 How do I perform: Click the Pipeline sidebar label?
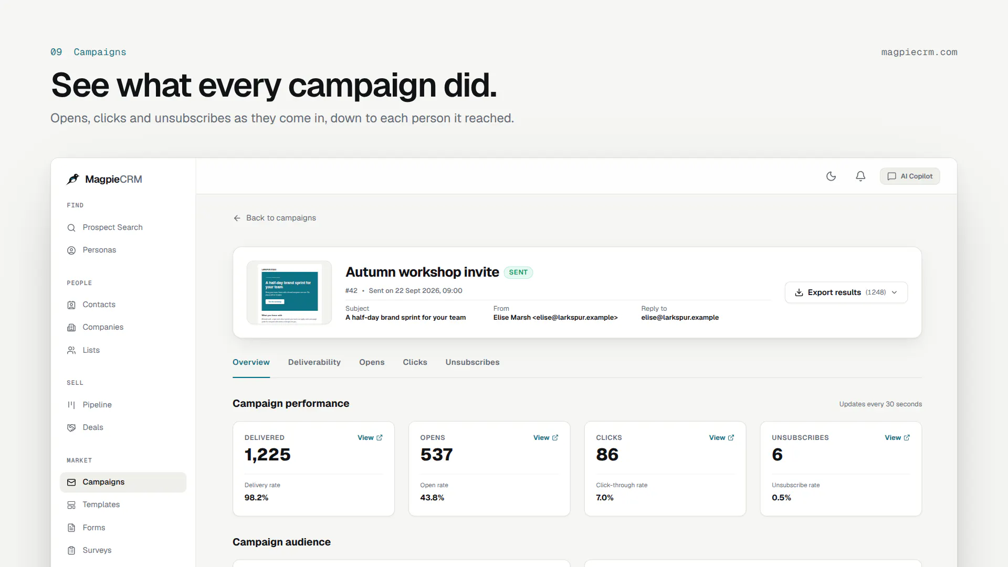tap(97, 405)
